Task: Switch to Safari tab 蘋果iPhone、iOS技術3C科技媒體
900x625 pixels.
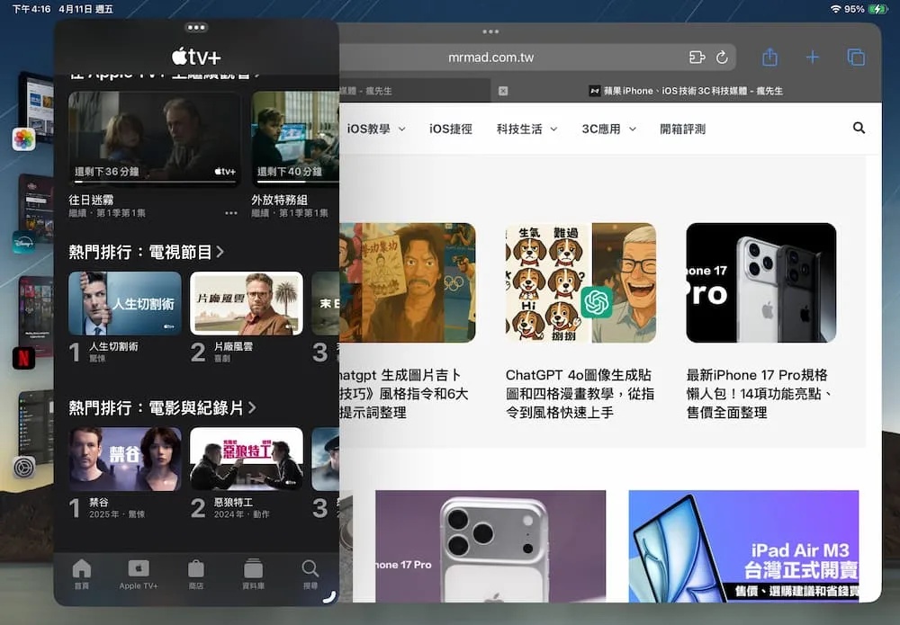Action: tap(686, 91)
